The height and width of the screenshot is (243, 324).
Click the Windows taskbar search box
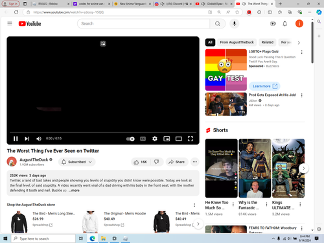coord(43,238)
